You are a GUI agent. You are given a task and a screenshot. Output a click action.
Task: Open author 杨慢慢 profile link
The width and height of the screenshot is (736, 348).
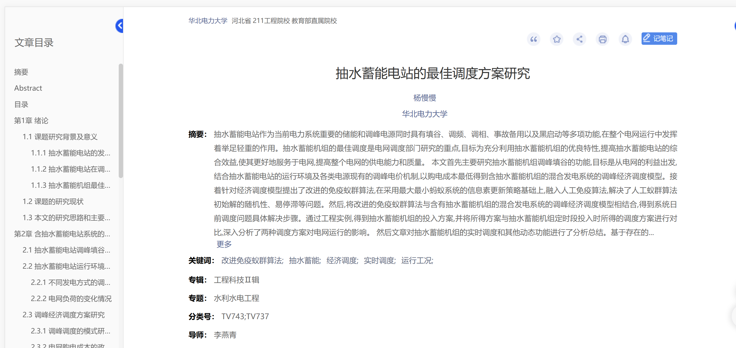424,98
